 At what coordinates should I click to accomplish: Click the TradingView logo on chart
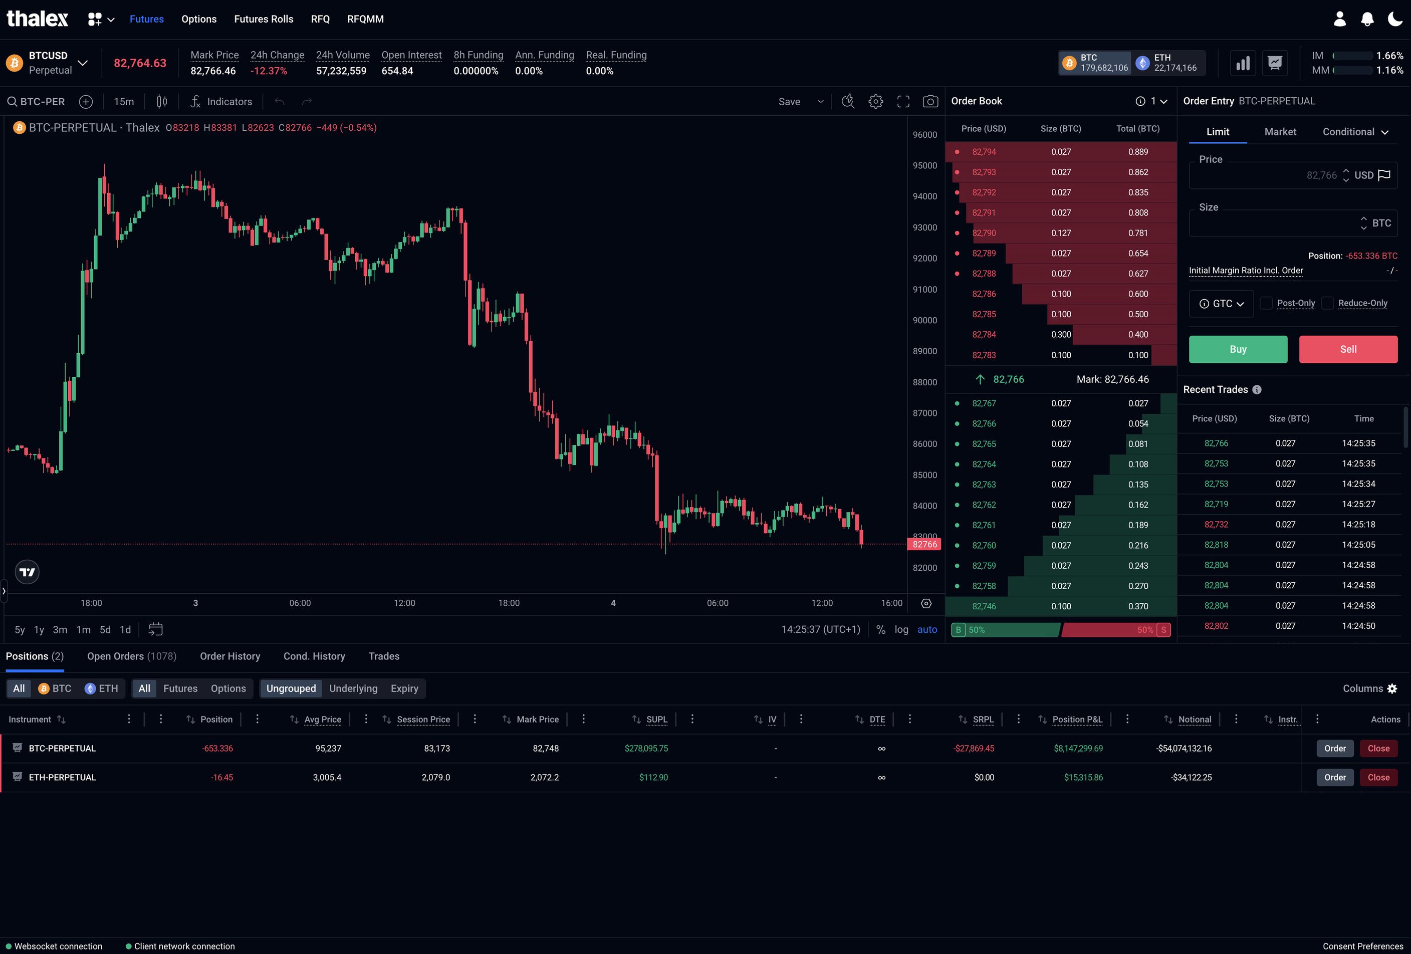27,572
